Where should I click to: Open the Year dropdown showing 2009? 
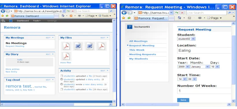[x=184, y=67]
